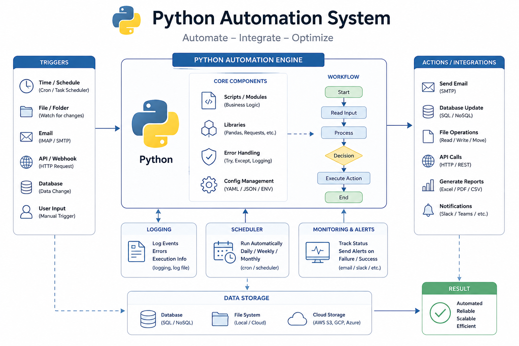The height and width of the screenshot is (346, 519).
Task: Click the PYTHON AUTOMATION ENGINE header
Action: [248, 60]
